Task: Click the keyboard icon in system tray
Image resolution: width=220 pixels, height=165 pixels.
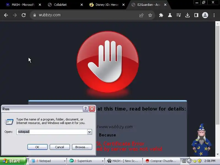Action: coord(184,161)
